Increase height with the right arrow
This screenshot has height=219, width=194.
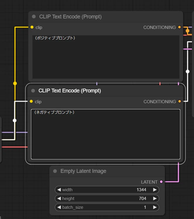pos(155,199)
